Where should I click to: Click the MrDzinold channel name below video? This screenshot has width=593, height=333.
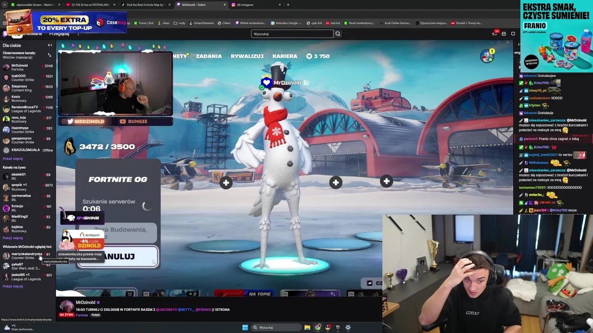pyautogui.click(x=85, y=302)
